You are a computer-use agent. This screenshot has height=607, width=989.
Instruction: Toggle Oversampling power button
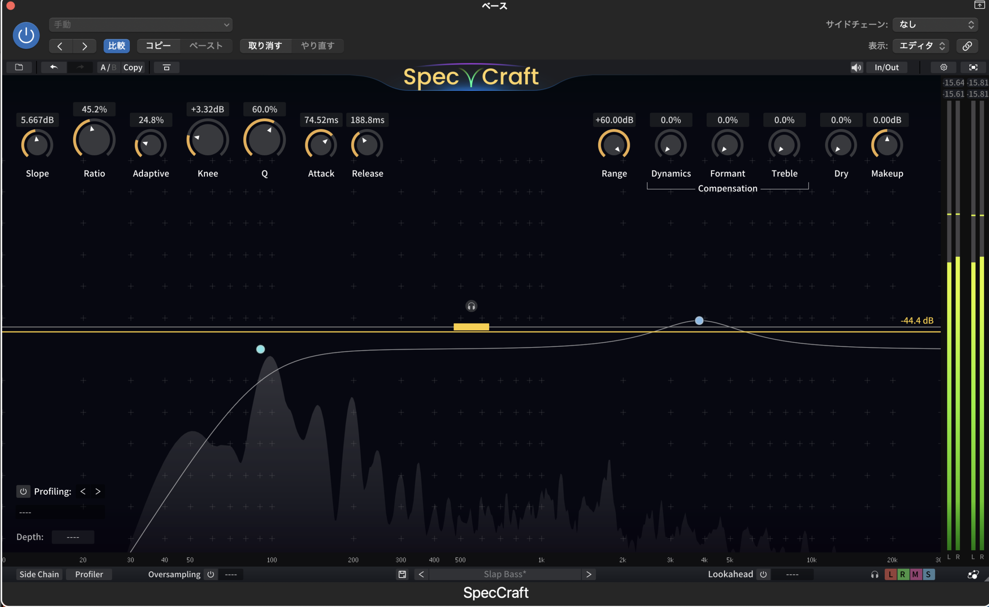click(x=211, y=575)
